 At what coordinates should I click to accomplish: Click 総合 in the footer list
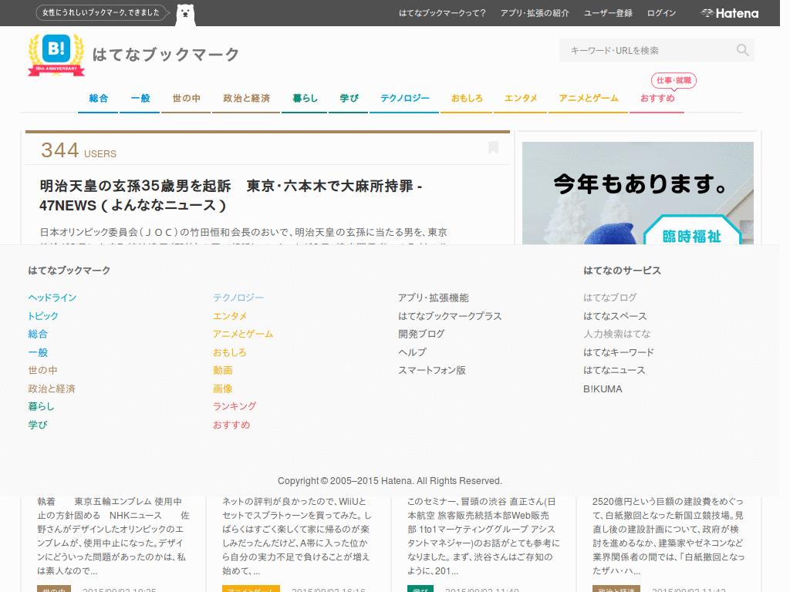coord(38,334)
